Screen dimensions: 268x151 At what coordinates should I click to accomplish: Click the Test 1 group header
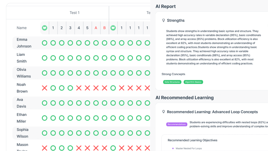point(74,13)
